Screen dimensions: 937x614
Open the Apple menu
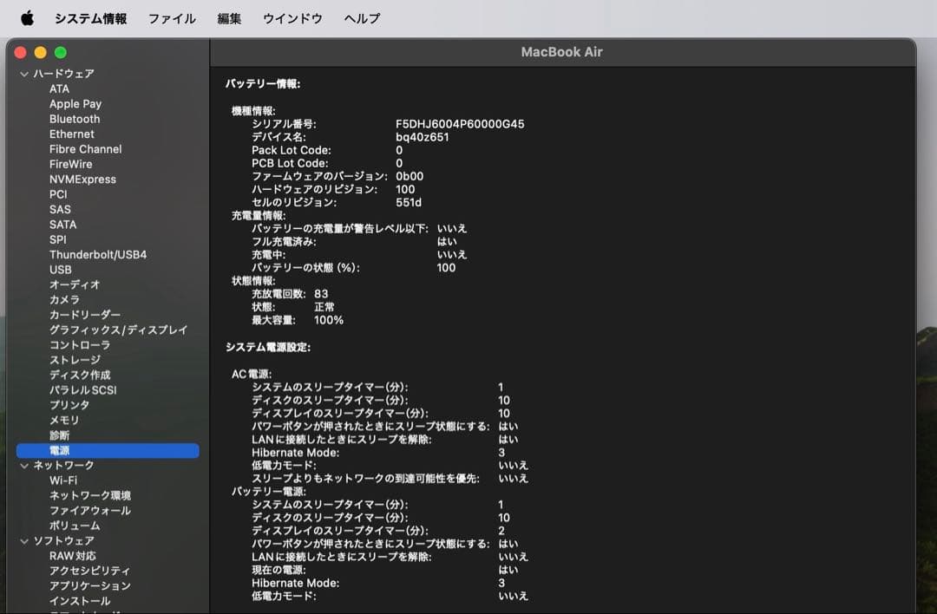click(27, 17)
